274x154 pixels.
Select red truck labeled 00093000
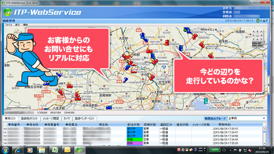[x=195, y=36]
